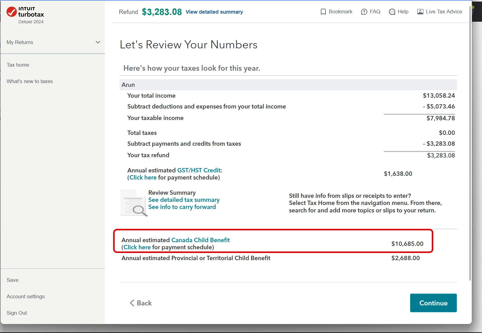
Task: Choose Sign Out in sidebar
Action: point(17,313)
